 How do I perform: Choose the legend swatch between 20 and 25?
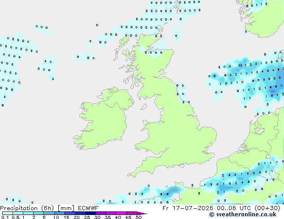pos(80,213)
